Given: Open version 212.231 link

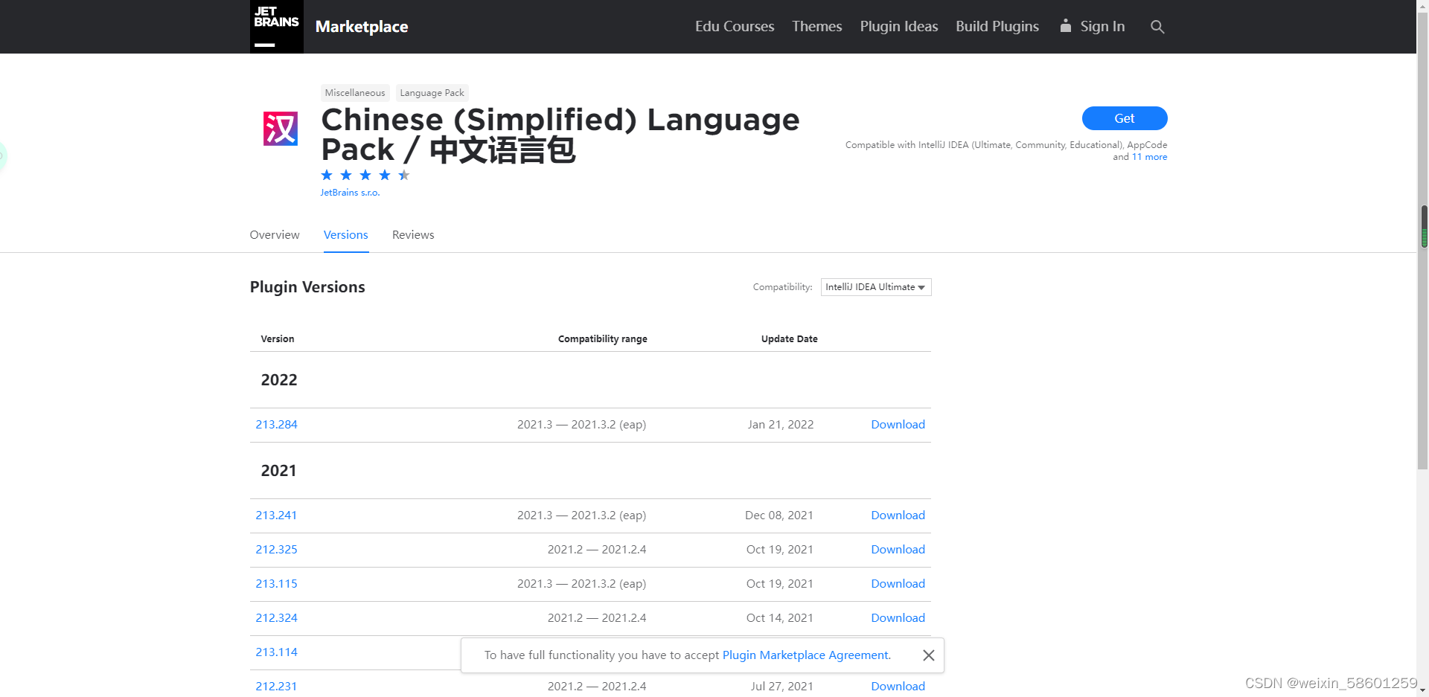Looking at the screenshot, I should (x=276, y=687).
